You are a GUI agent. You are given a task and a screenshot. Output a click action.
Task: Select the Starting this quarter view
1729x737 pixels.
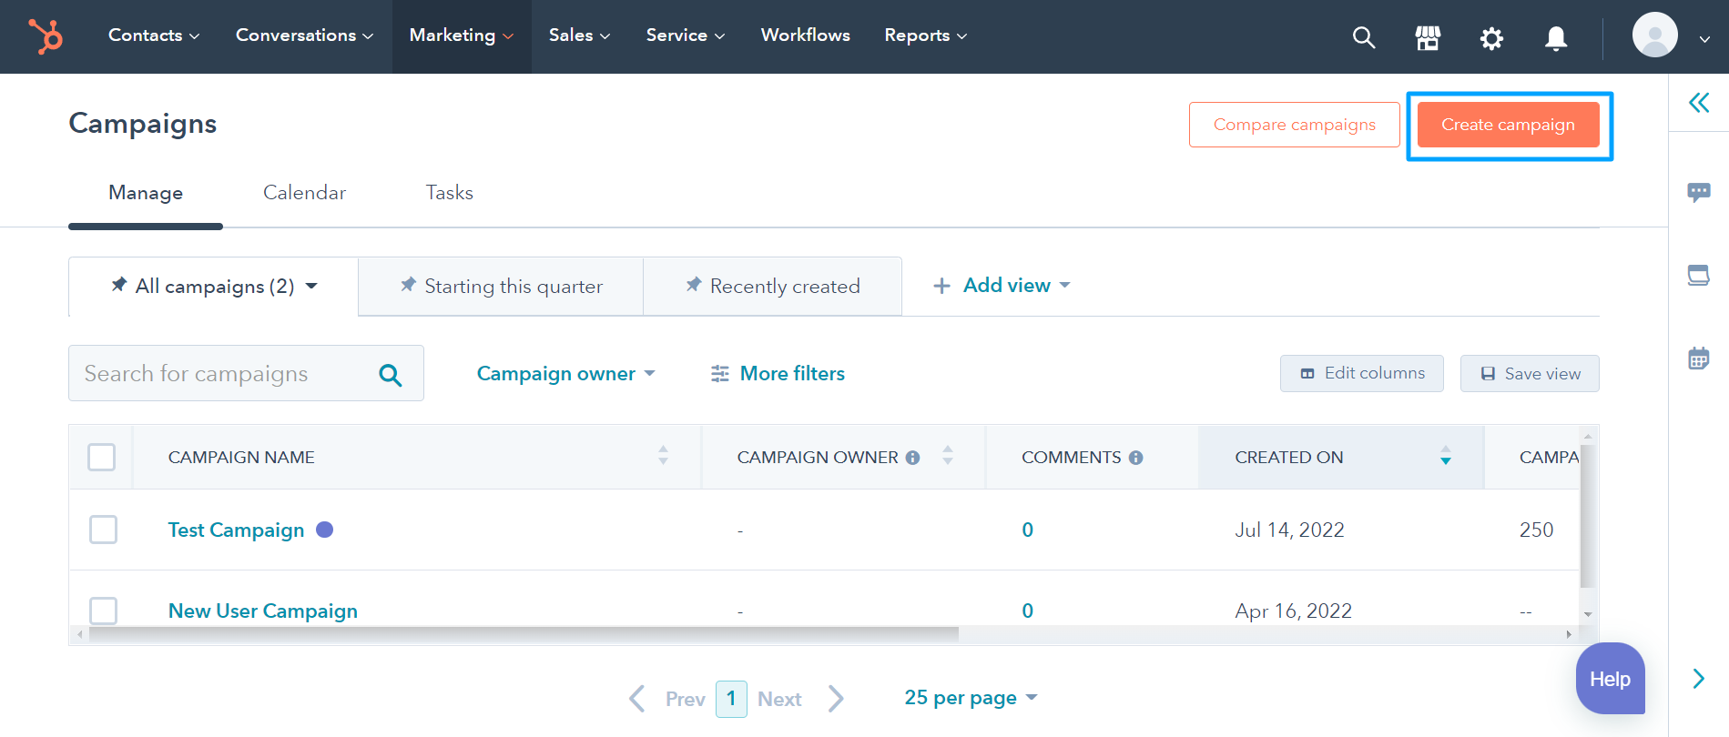(501, 287)
